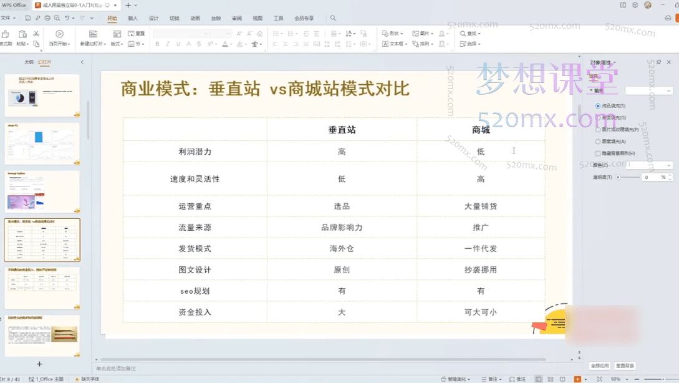The height and width of the screenshot is (383, 679).
Task: Open the paste options dropdown
Action: pos(28,42)
